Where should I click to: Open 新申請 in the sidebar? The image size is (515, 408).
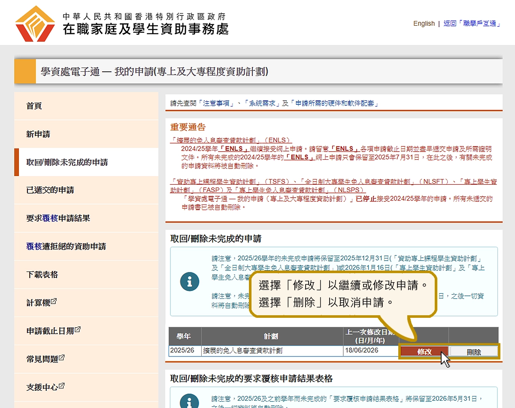pyautogui.click(x=38, y=134)
